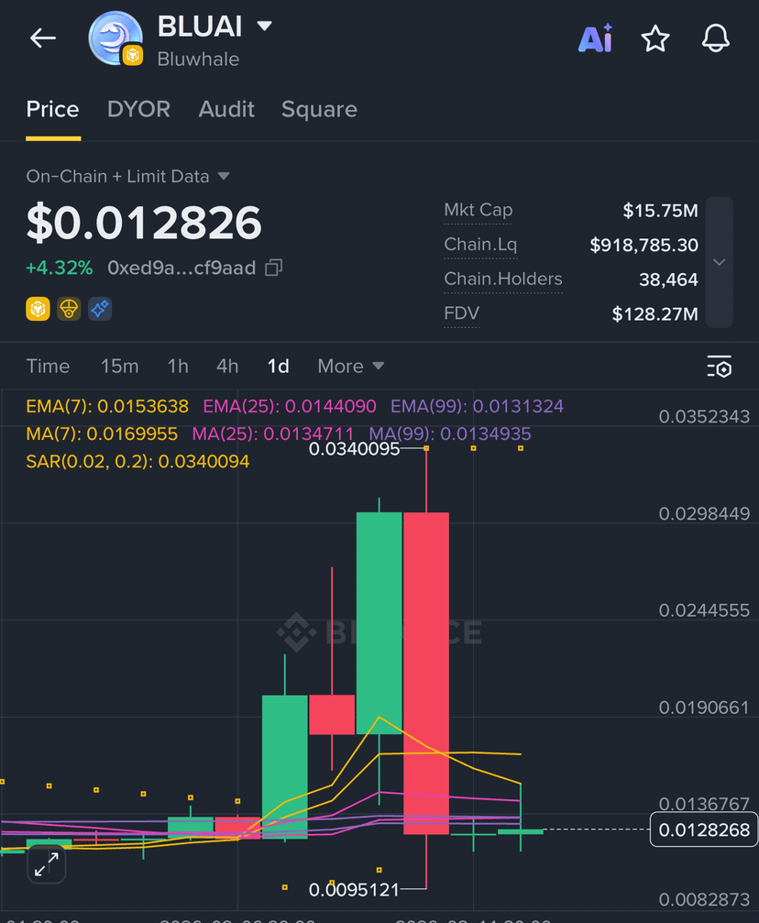The height and width of the screenshot is (923, 759).
Task: Select the Time chart view
Action: pyautogui.click(x=48, y=367)
